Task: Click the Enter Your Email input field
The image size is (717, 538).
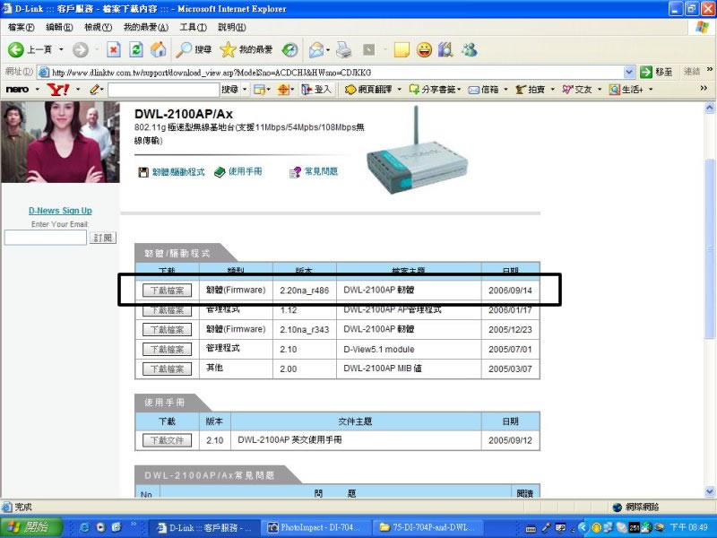Action: (46, 238)
